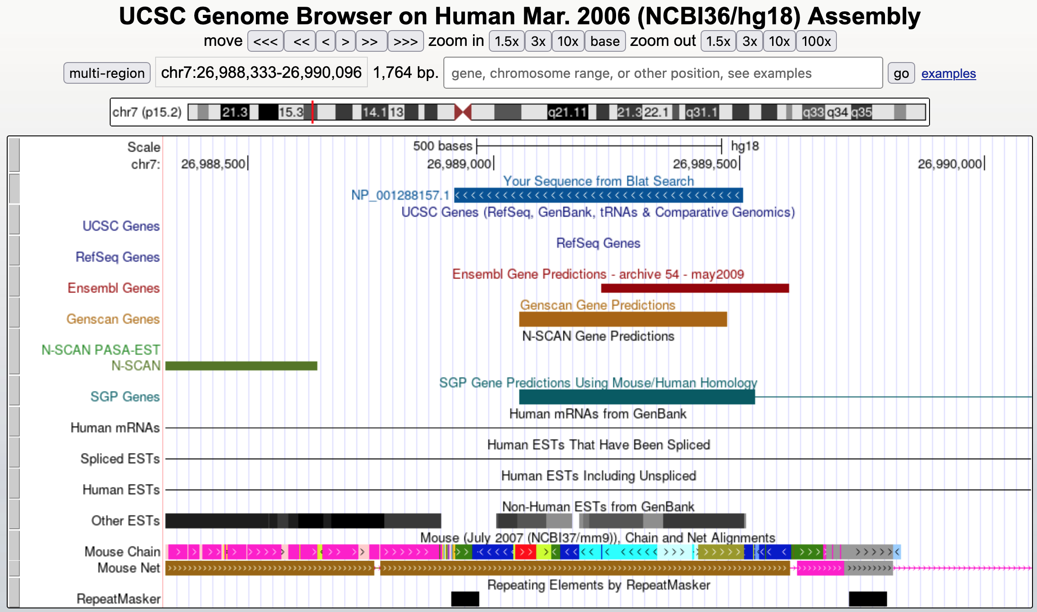Open Human ESTs track label
Screen dimensions: 1037x612
pyautogui.click(x=121, y=490)
